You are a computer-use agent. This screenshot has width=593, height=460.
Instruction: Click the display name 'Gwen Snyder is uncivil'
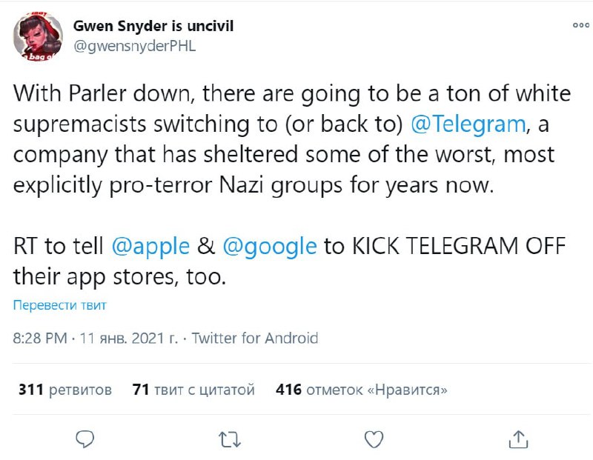pos(153,26)
